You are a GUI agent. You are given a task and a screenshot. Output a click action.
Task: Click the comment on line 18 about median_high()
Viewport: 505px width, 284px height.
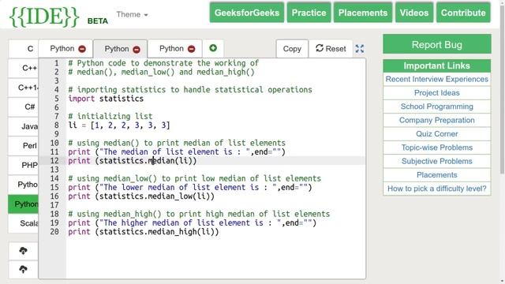(x=199, y=214)
